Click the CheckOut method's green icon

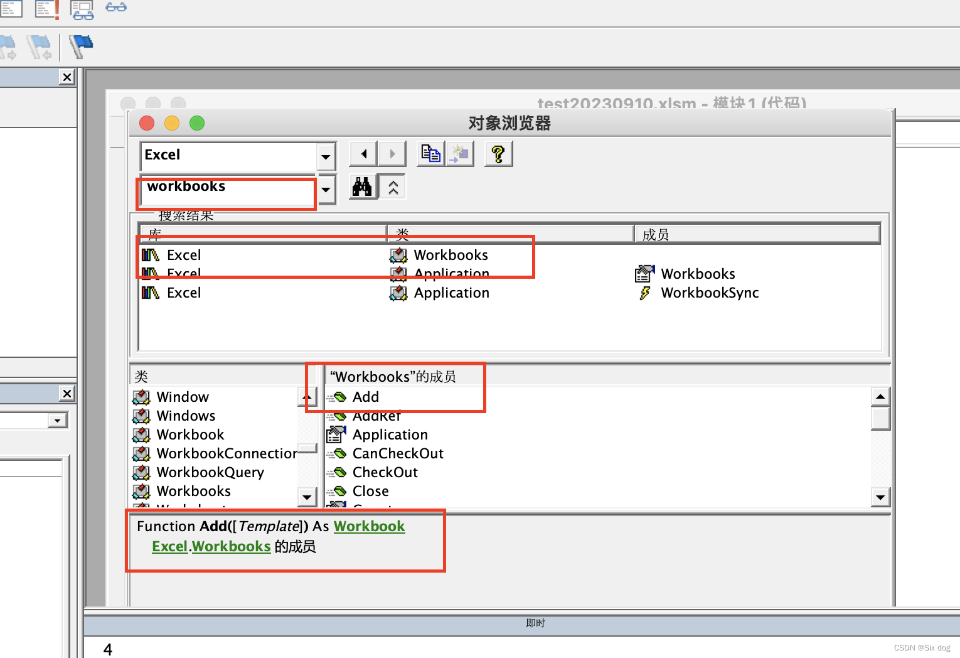tap(337, 472)
